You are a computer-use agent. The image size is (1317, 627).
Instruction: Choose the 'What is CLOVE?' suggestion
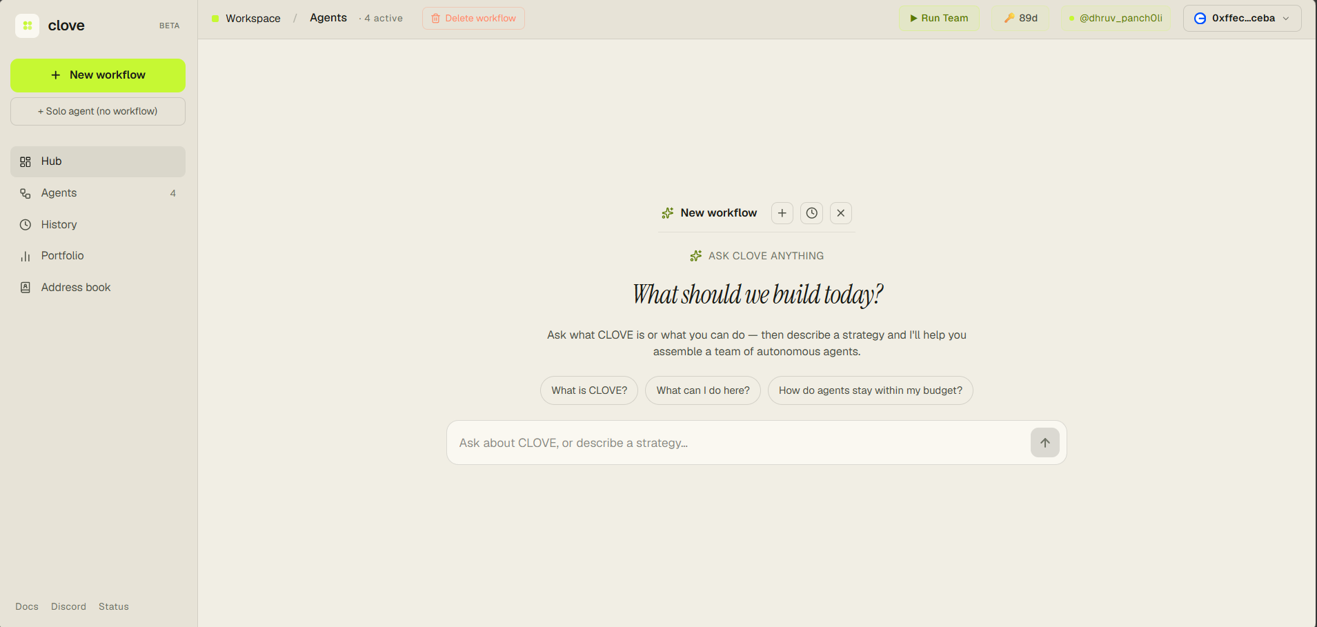(589, 390)
